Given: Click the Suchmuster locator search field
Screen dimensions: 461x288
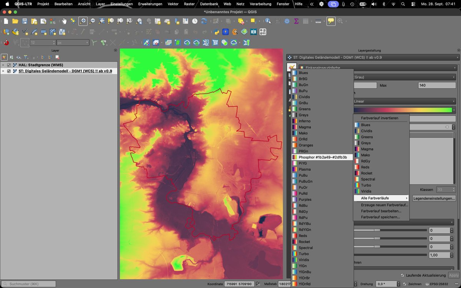Looking at the screenshot, I should [29, 284].
